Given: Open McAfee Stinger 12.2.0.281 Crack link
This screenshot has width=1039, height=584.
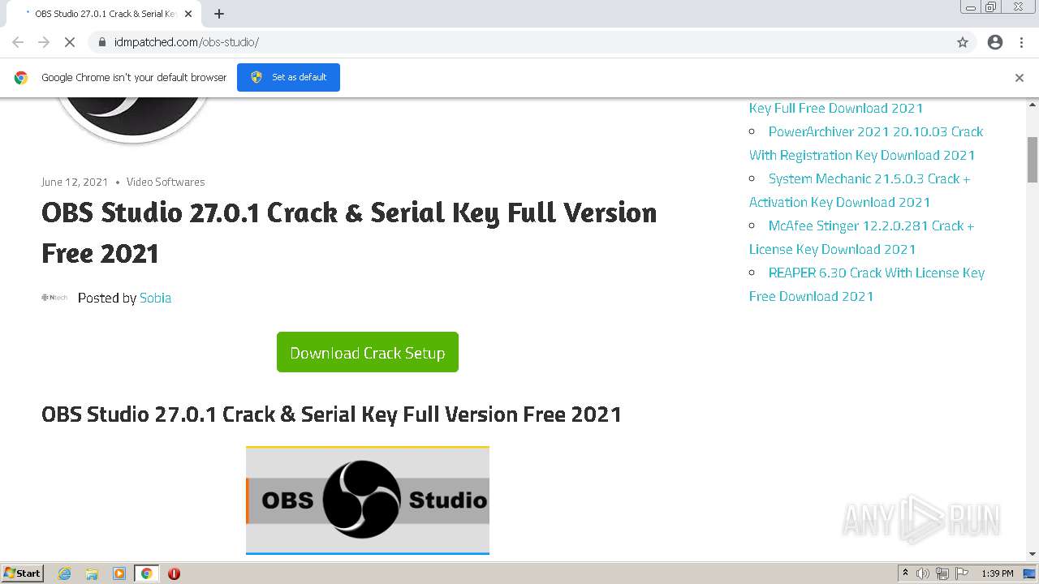Looking at the screenshot, I should coord(861,237).
